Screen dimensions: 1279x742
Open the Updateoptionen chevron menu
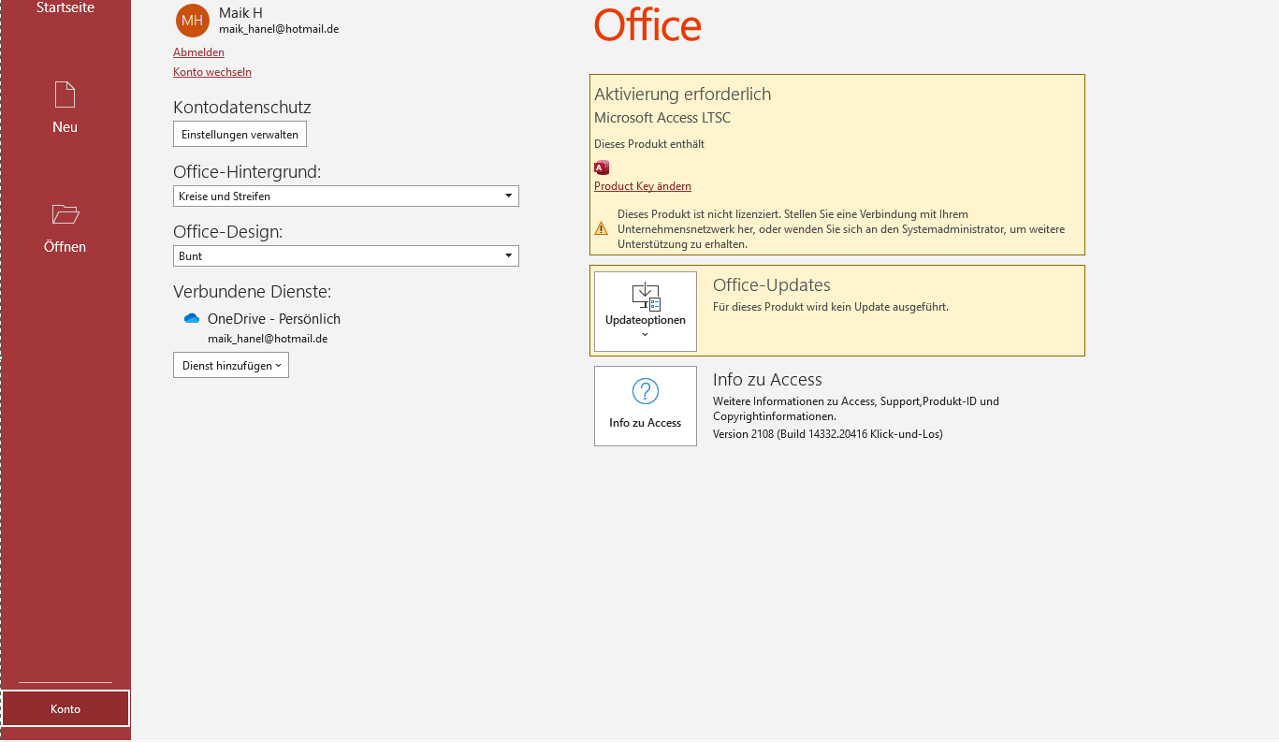point(646,334)
